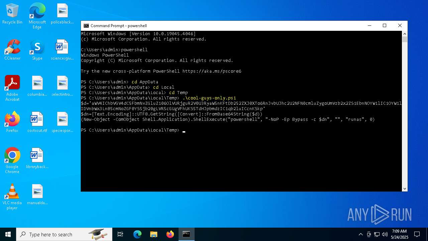The width and height of the screenshot is (428, 241).
Task: Open the Recycle Bin desktop icon
Action: (12, 14)
